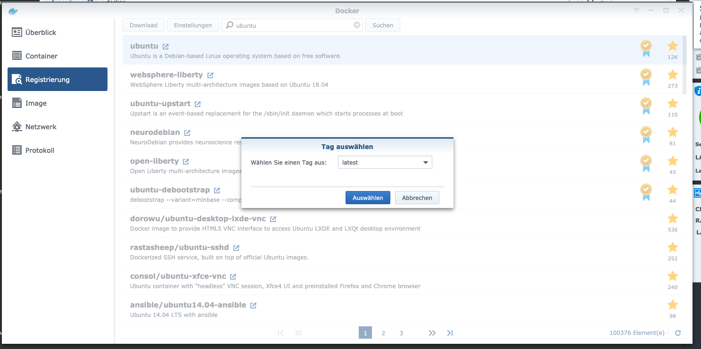Open the Image section
The width and height of the screenshot is (701, 349).
coord(58,103)
